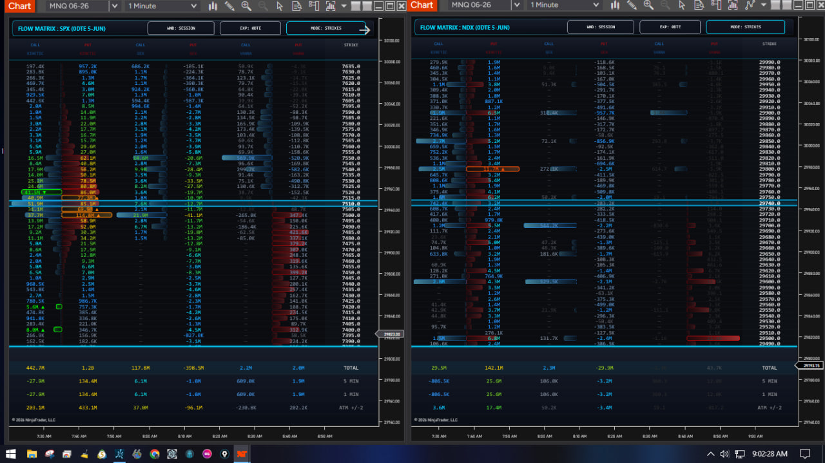The image size is (825, 463).
Task: Open instrument dropdown arrow in right chart
Action: [x=516, y=6]
